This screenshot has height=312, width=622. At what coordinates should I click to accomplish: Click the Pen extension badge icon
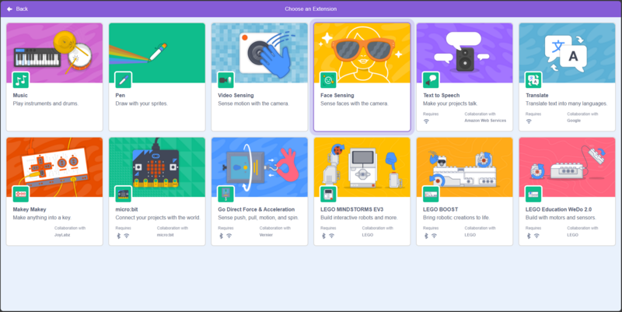(123, 80)
